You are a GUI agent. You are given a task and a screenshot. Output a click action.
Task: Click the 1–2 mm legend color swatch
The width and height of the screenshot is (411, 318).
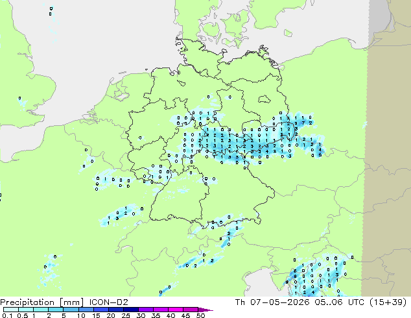click(41, 310)
